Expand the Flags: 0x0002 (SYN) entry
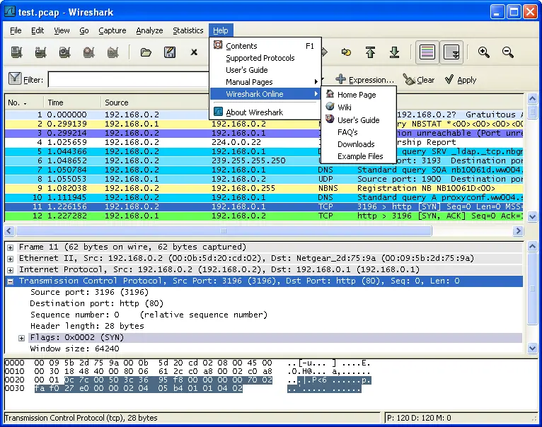Screen dimensions: 542x427 click(x=22, y=337)
